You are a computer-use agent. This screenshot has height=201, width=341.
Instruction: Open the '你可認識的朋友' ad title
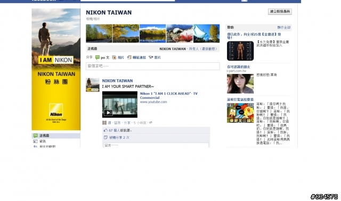[239, 67]
